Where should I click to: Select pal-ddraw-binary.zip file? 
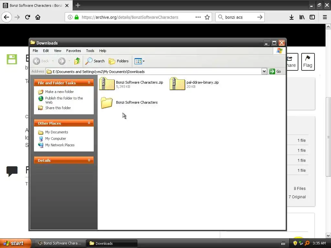point(194,84)
